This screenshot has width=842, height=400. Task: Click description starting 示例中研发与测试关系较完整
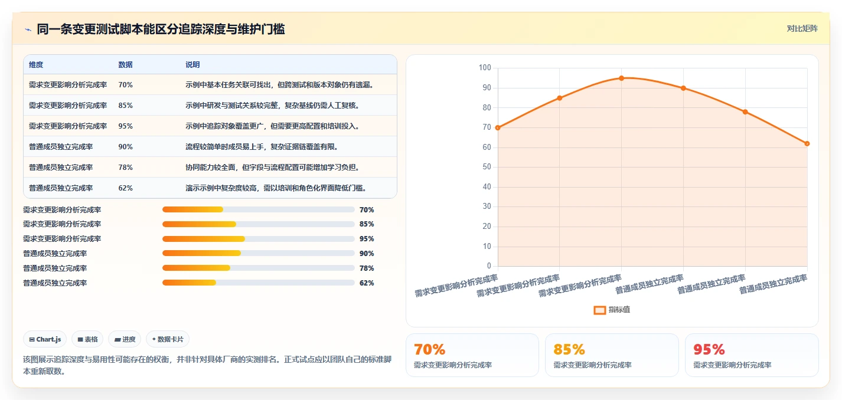pyautogui.click(x=272, y=106)
